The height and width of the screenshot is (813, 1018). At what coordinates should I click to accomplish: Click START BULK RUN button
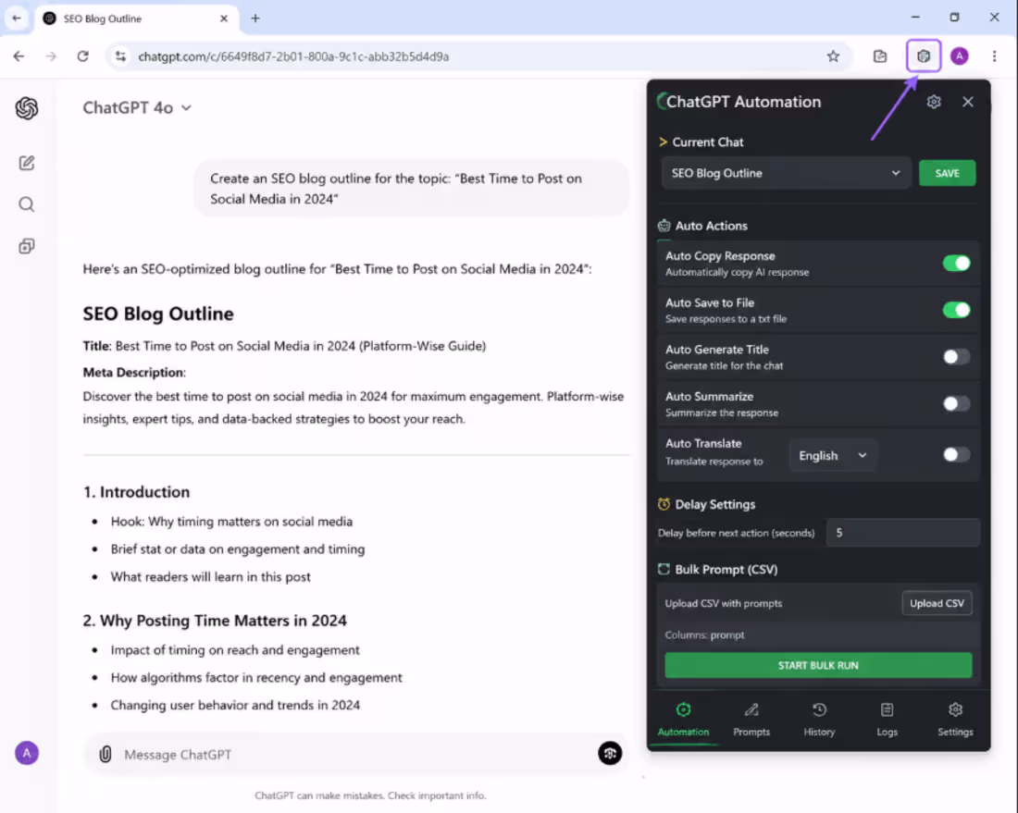click(818, 666)
